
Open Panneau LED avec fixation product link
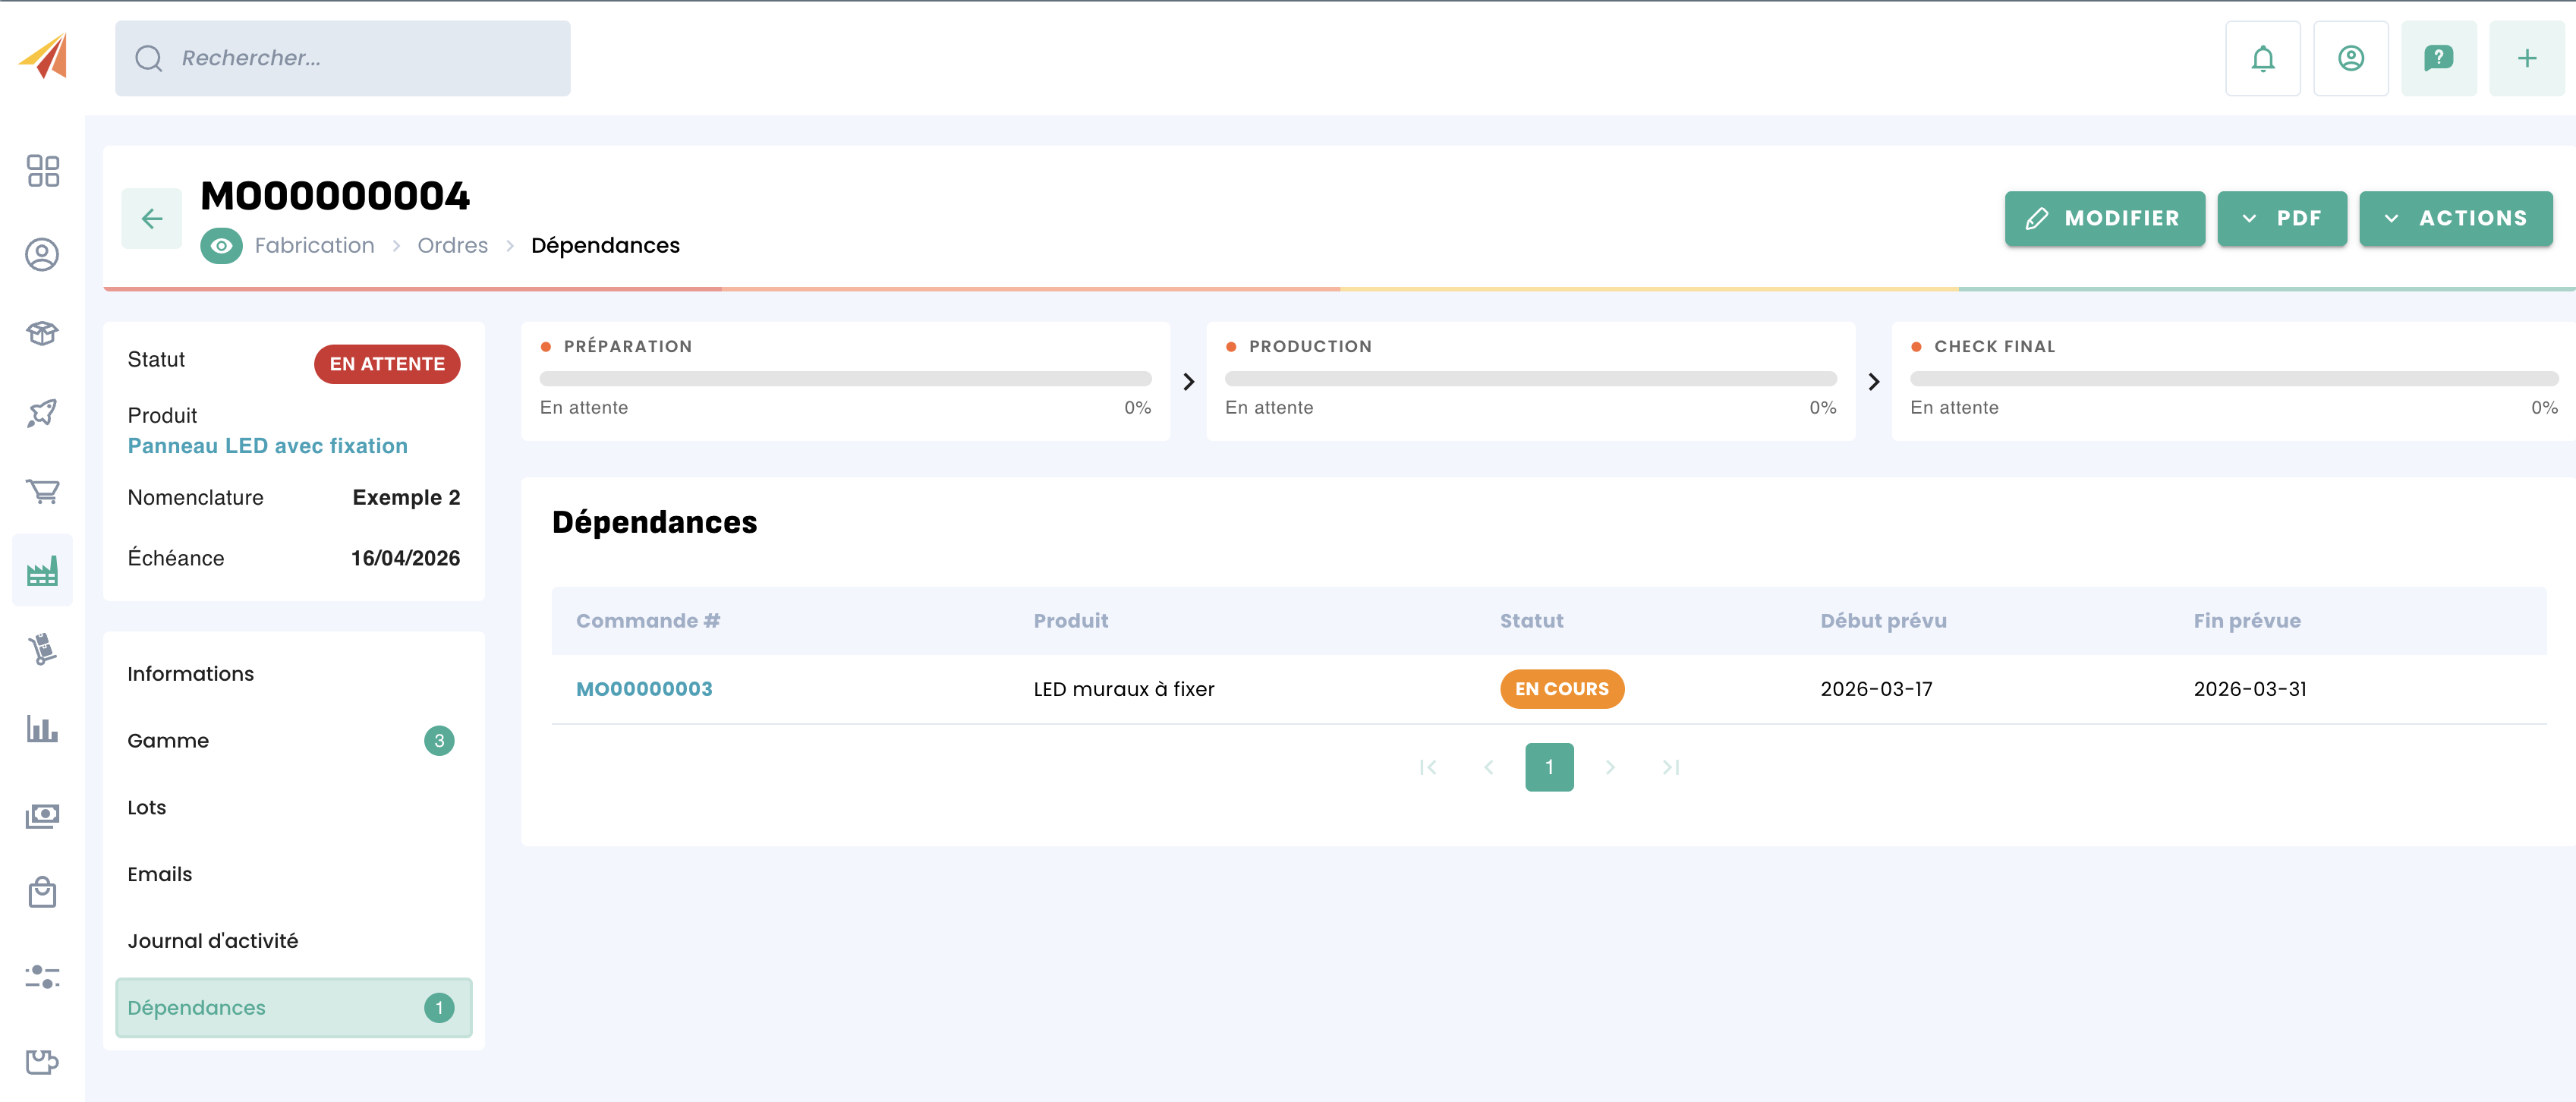point(267,446)
